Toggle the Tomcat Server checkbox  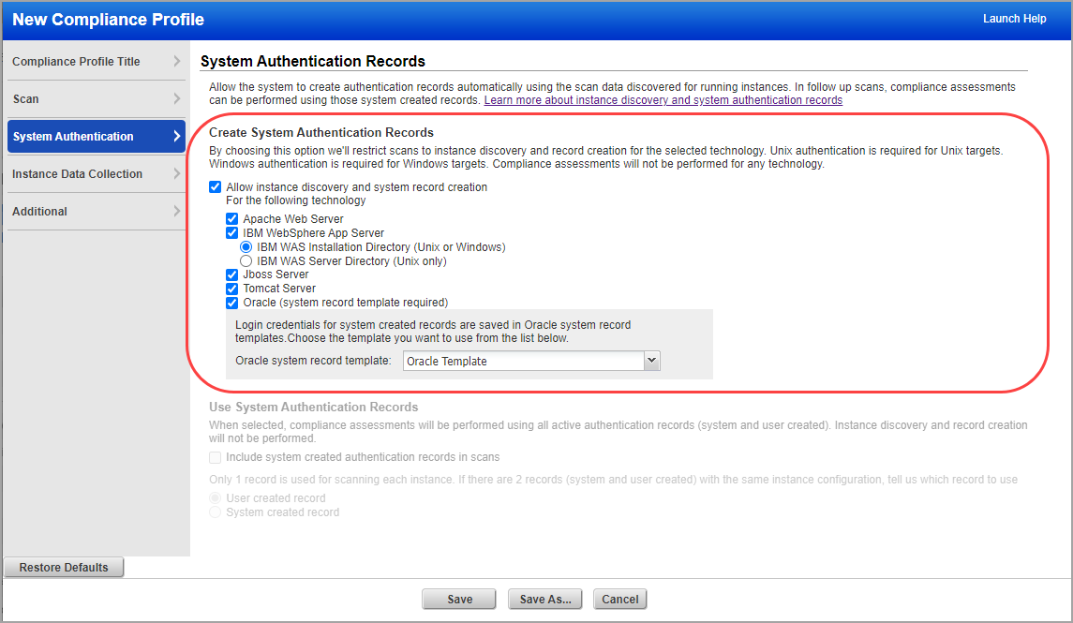(x=232, y=289)
